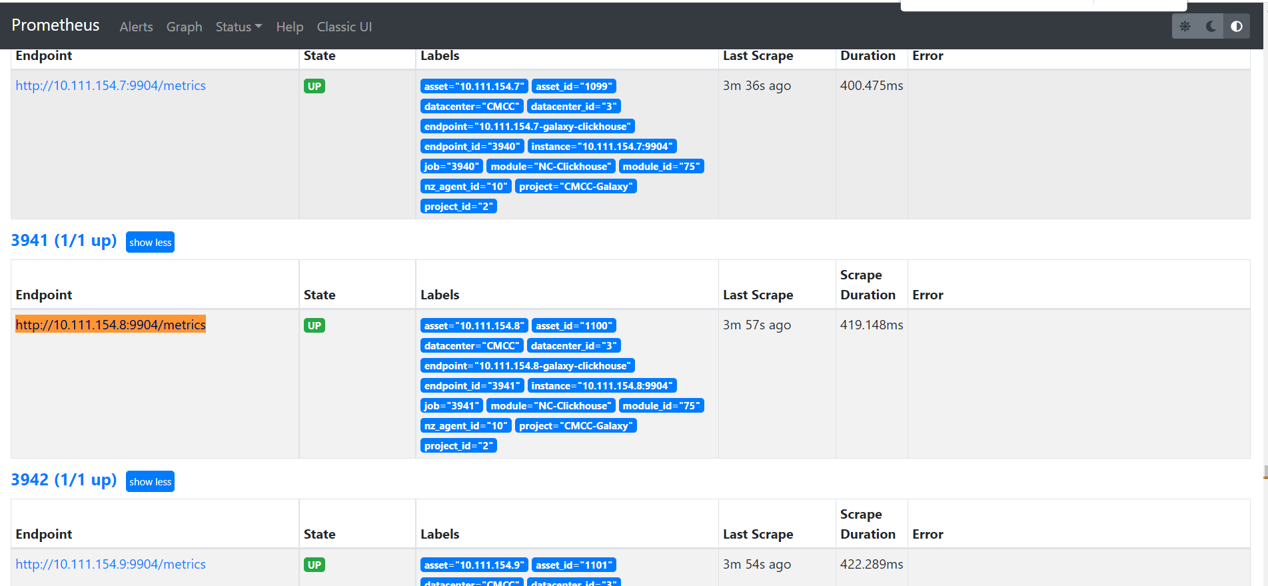Click the job="3941" label badge
Viewport: 1268px width, 586px height.
[451, 405]
